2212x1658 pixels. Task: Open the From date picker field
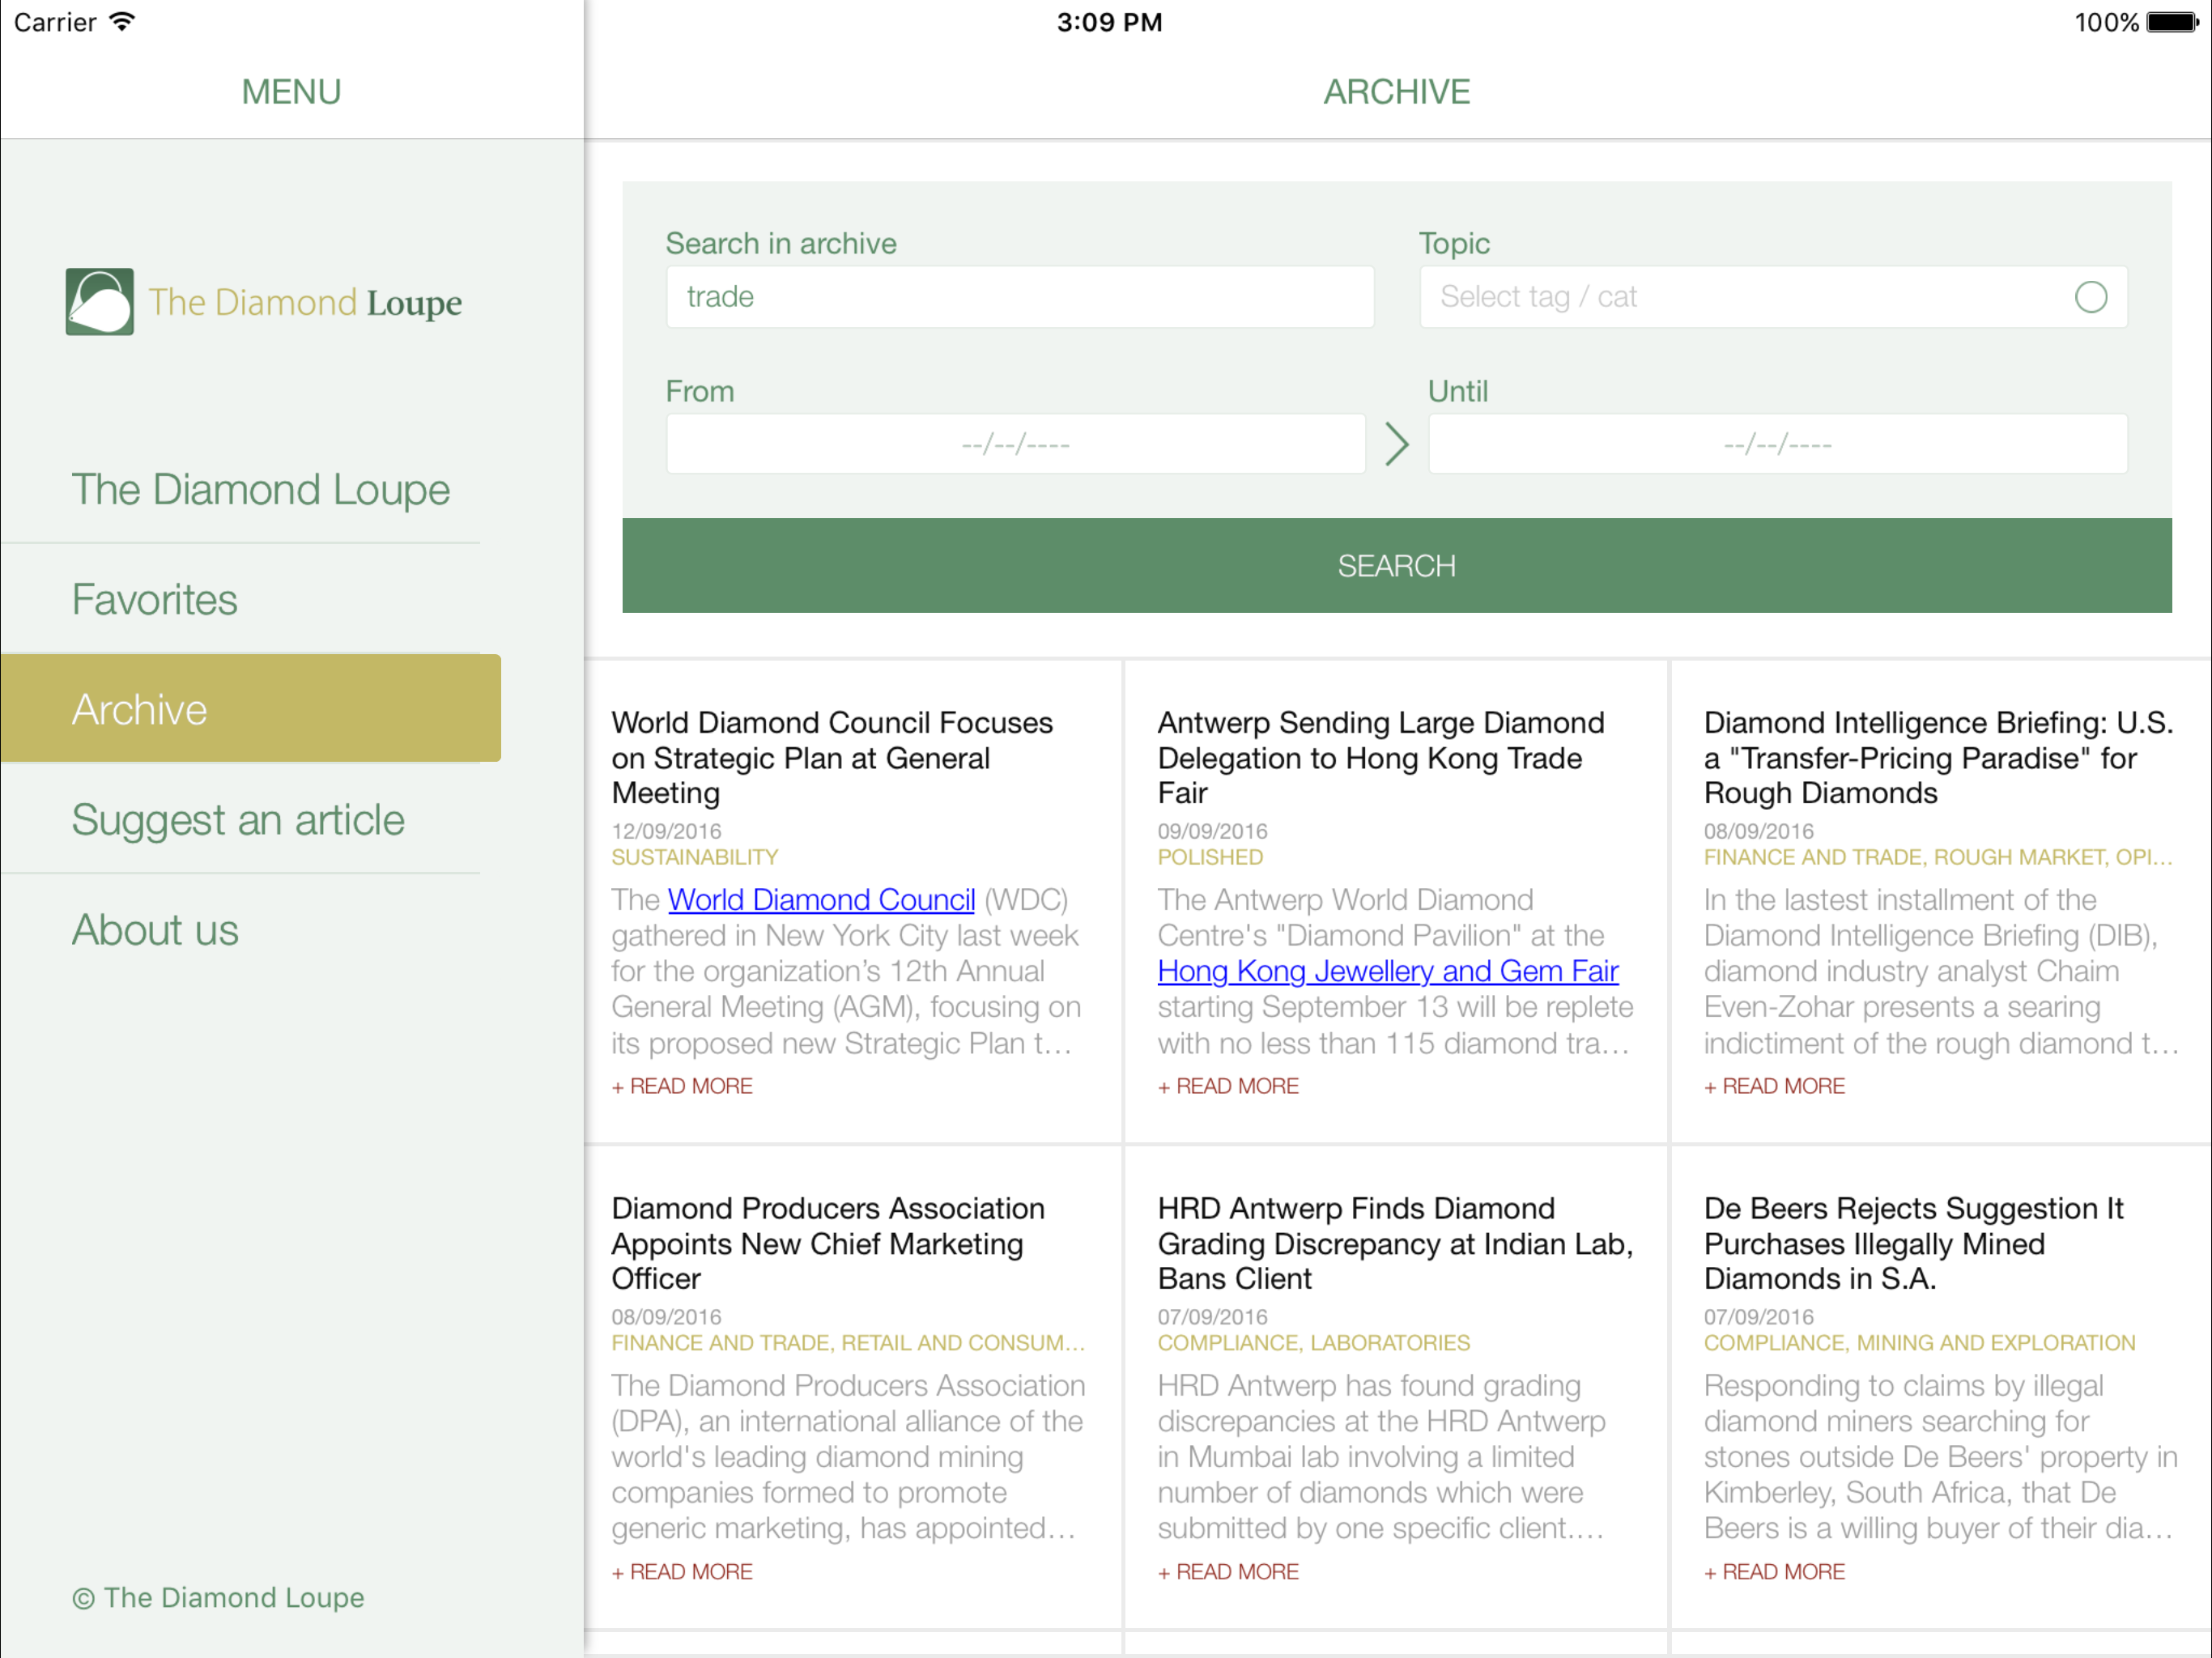pyautogui.click(x=1016, y=444)
